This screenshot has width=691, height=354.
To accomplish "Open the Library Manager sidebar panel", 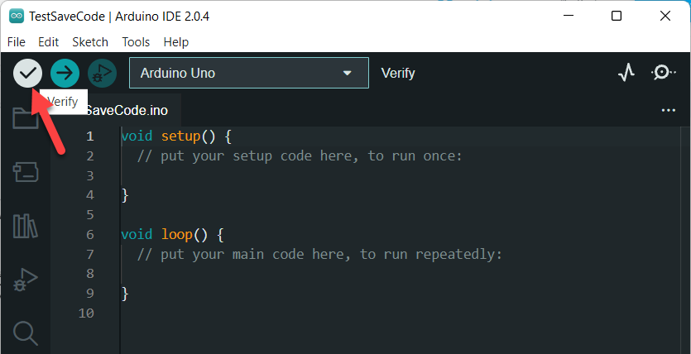I will click(x=25, y=226).
